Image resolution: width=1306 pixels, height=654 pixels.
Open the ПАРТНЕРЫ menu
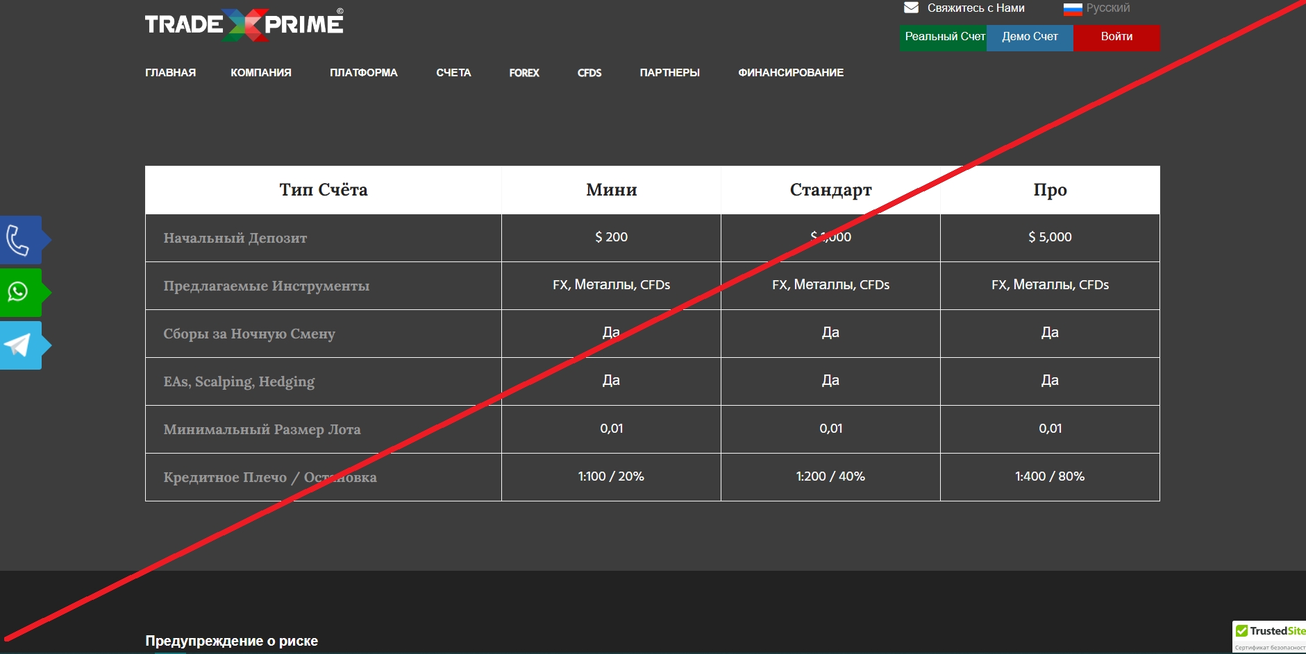[669, 73]
